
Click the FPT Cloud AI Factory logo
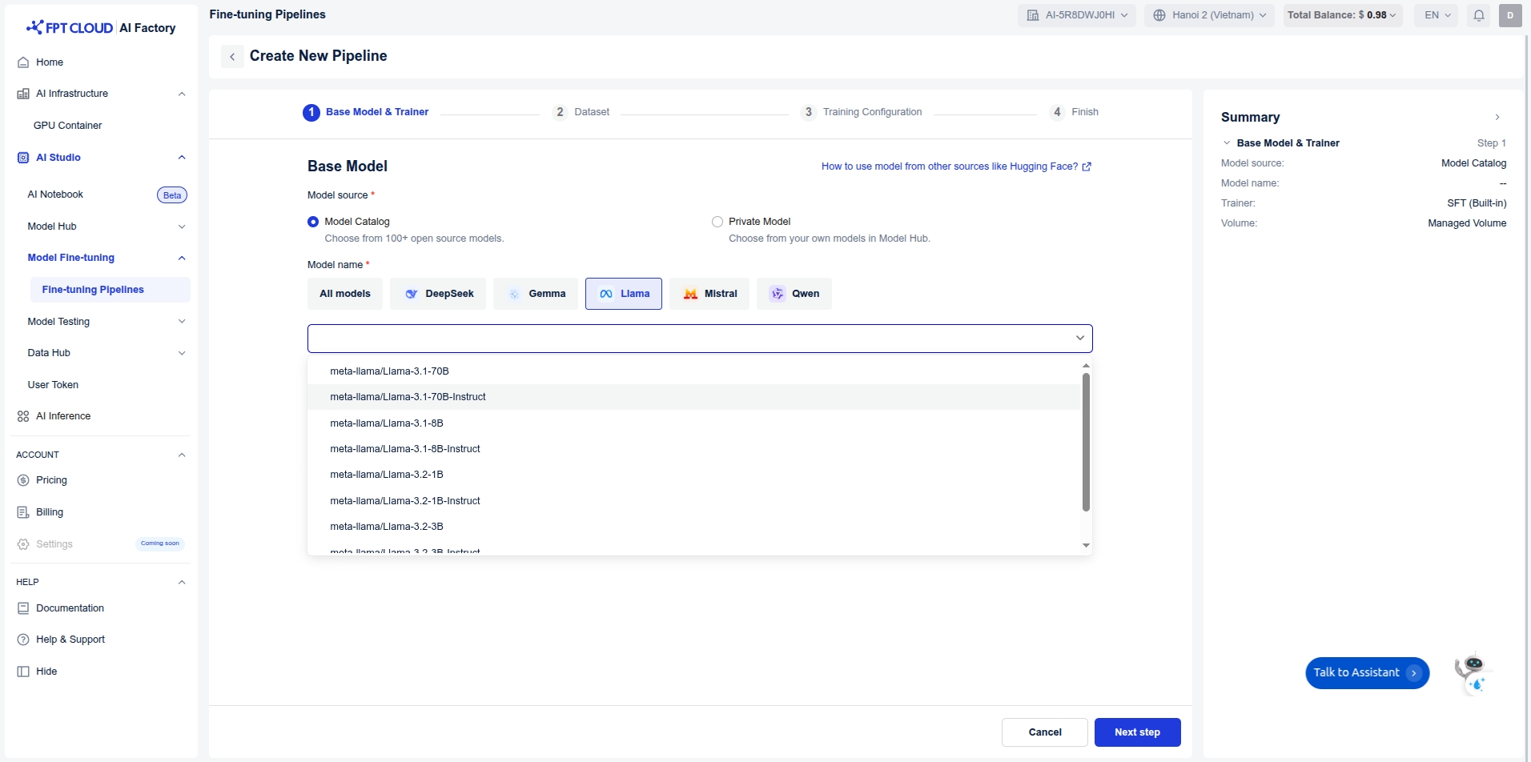pyautogui.click(x=101, y=28)
